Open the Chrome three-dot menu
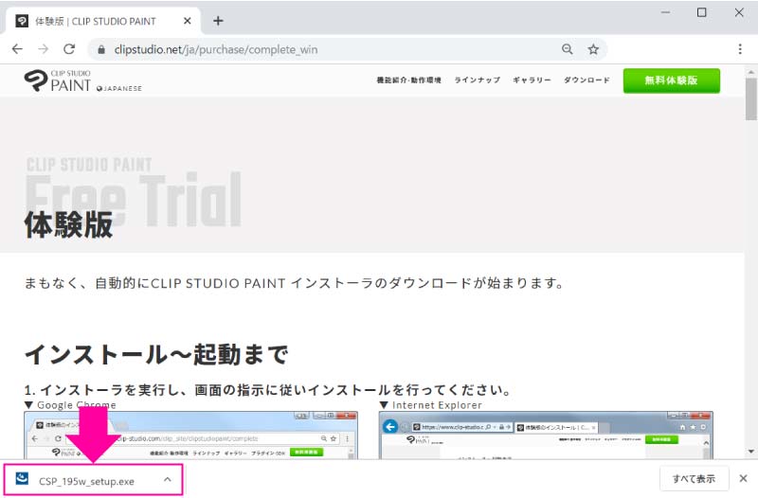The height and width of the screenshot is (498, 758). pyautogui.click(x=739, y=49)
